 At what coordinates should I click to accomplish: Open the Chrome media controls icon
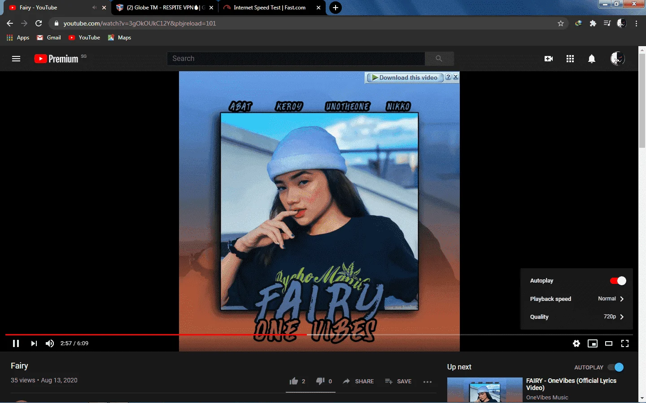[x=607, y=23]
